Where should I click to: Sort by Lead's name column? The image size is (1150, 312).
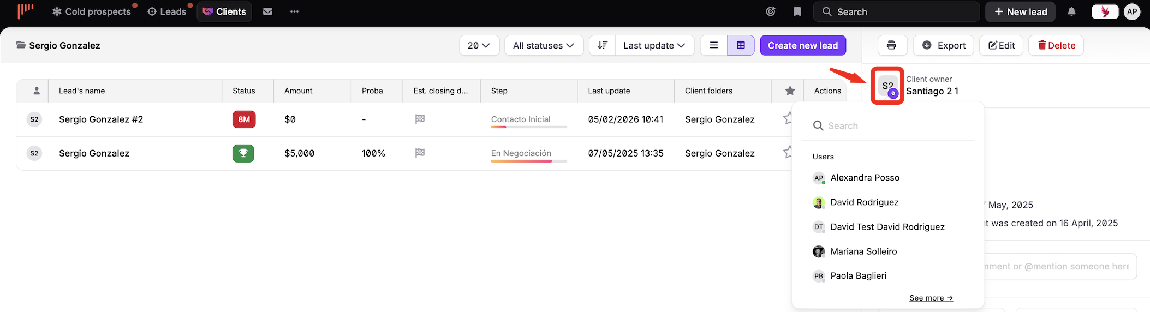point(82,91)
